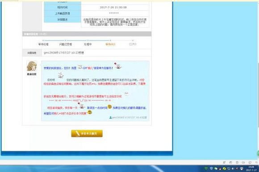Click the gm13938 agent signature in the reply
259x172 pixels.
click(x=128, y=118)
